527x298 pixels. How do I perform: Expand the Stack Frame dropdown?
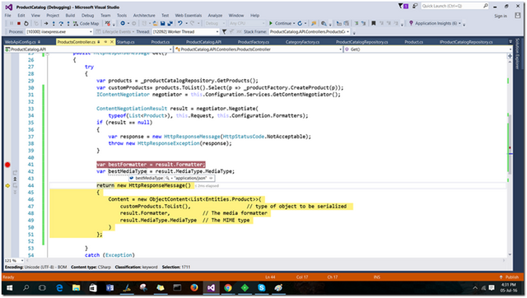347,32
